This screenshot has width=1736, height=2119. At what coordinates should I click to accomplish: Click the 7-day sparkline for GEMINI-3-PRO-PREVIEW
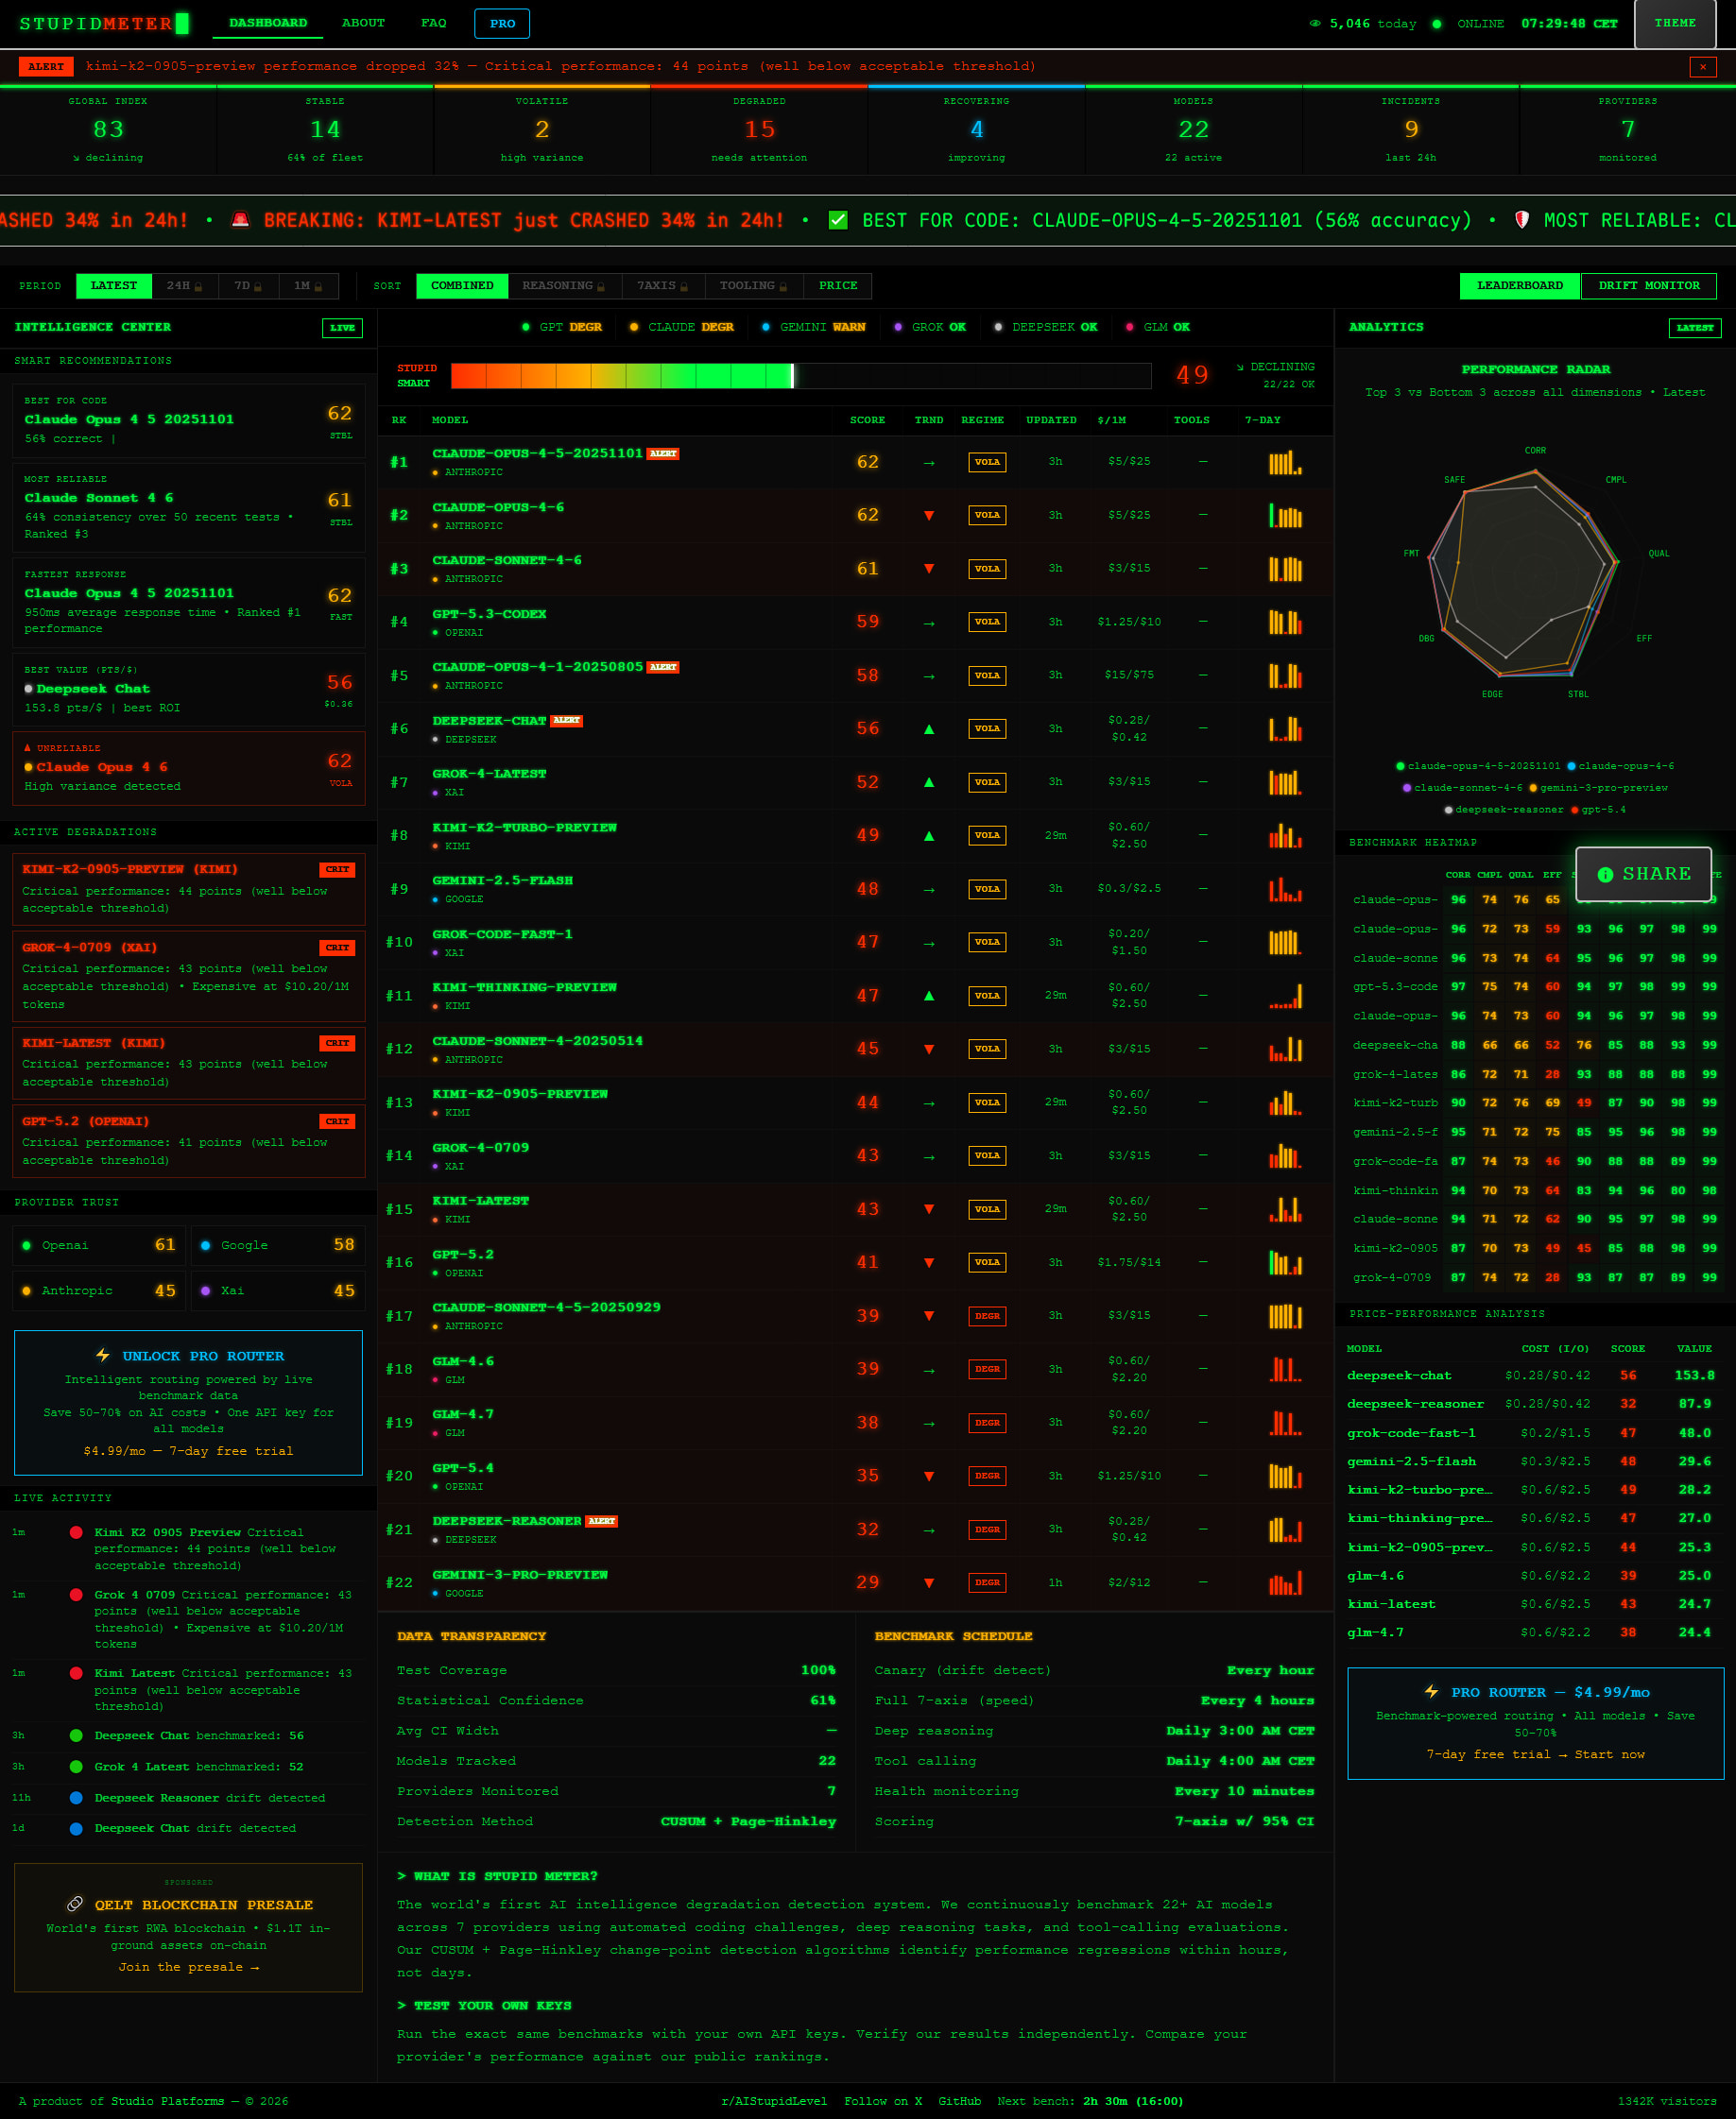(1285, 1583)
